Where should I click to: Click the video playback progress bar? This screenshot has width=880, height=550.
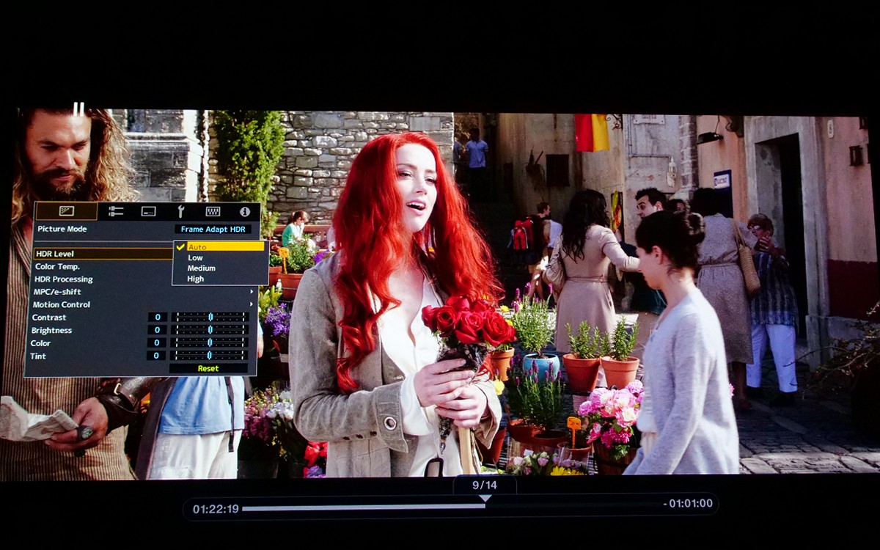tap(450, 506)
